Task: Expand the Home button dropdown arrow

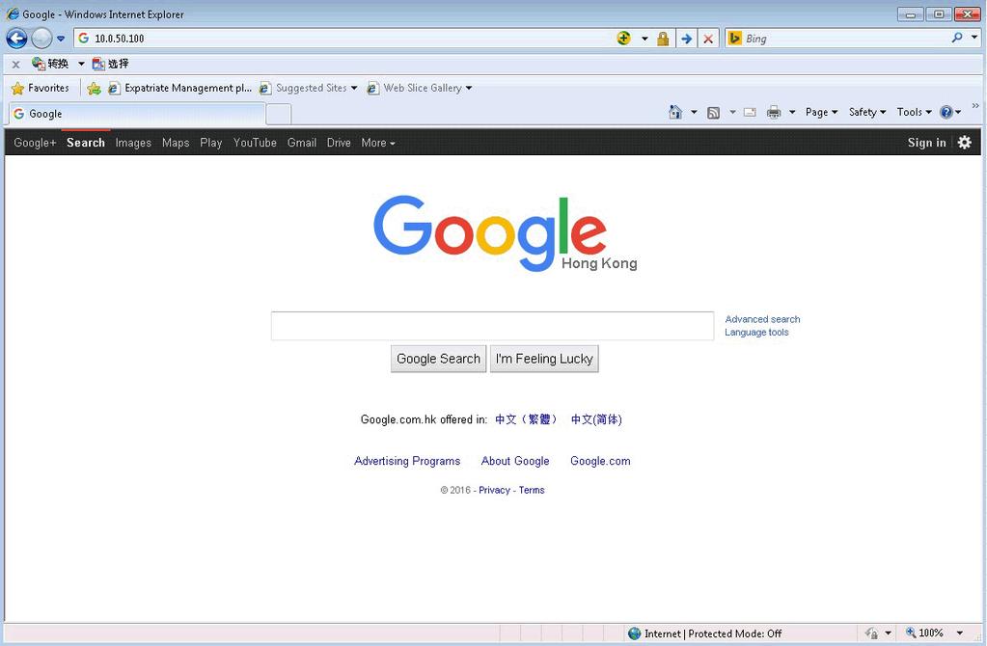Action: [x=694, y=112]
